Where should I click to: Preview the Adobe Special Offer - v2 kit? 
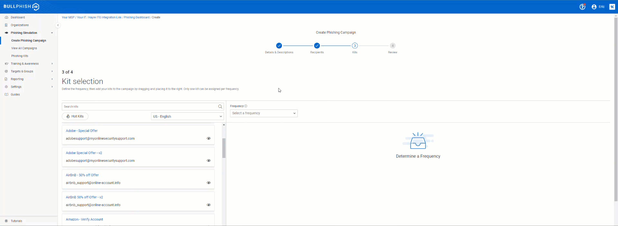209,161
